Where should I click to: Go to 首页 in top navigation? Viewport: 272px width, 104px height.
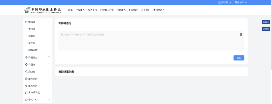[x=71, y=10]
